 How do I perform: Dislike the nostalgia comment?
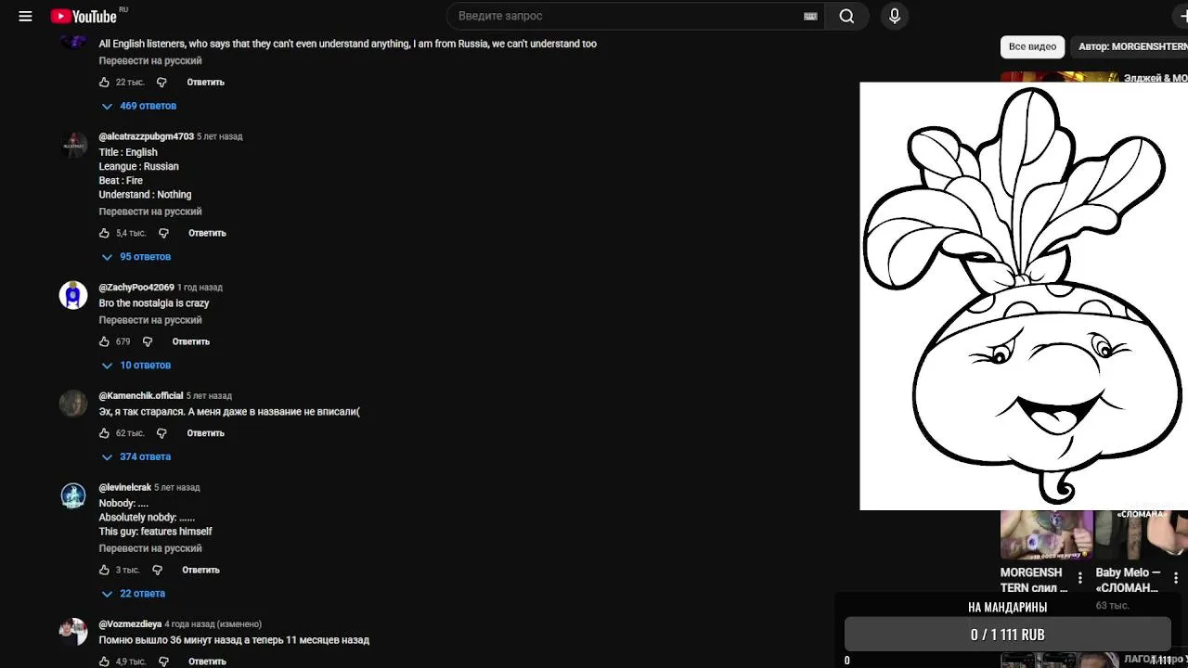point(148,342)
